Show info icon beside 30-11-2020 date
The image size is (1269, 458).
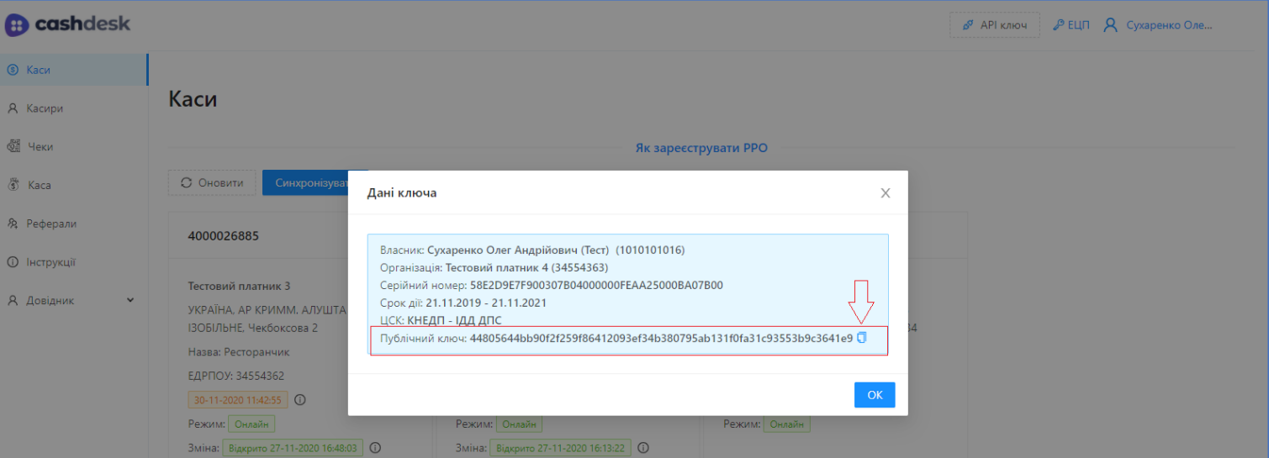point(299,400)
